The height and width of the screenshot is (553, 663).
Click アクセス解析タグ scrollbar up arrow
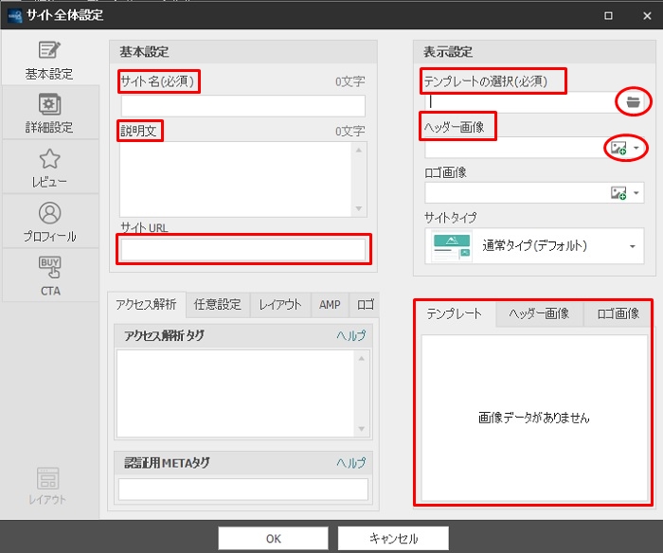click(362, 359)
